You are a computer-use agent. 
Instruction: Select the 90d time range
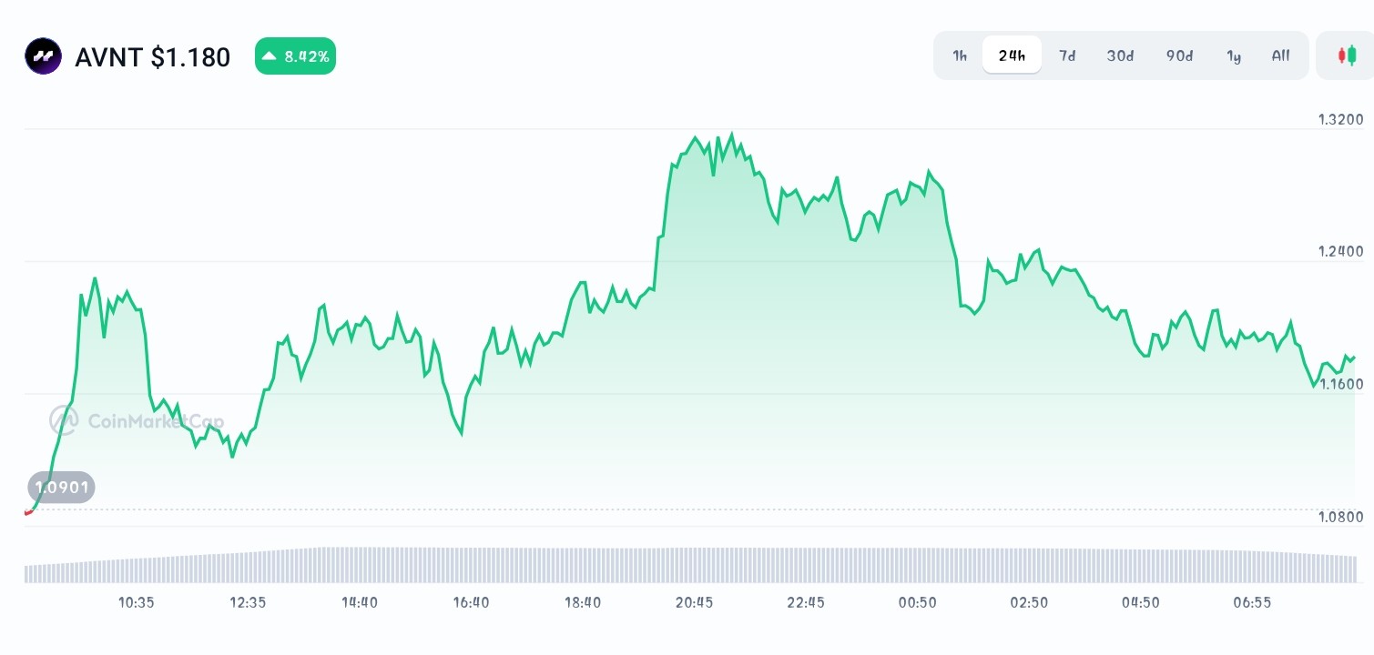click(1178, 55)
